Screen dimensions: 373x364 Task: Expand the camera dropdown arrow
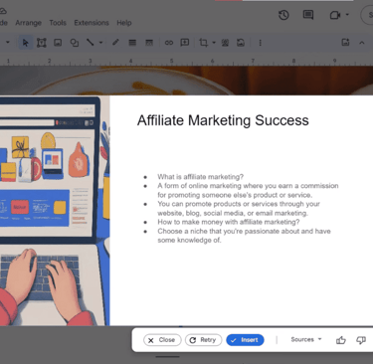347,15
